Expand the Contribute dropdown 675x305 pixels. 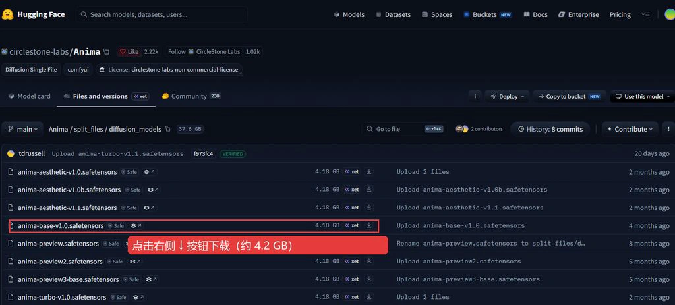pyautogui.click(x=630, y=129)
